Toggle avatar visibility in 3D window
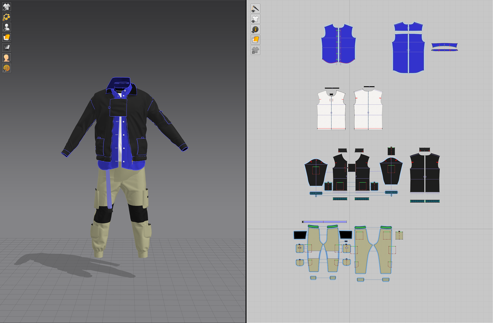The image size is (493, 323). coord(6,27)
